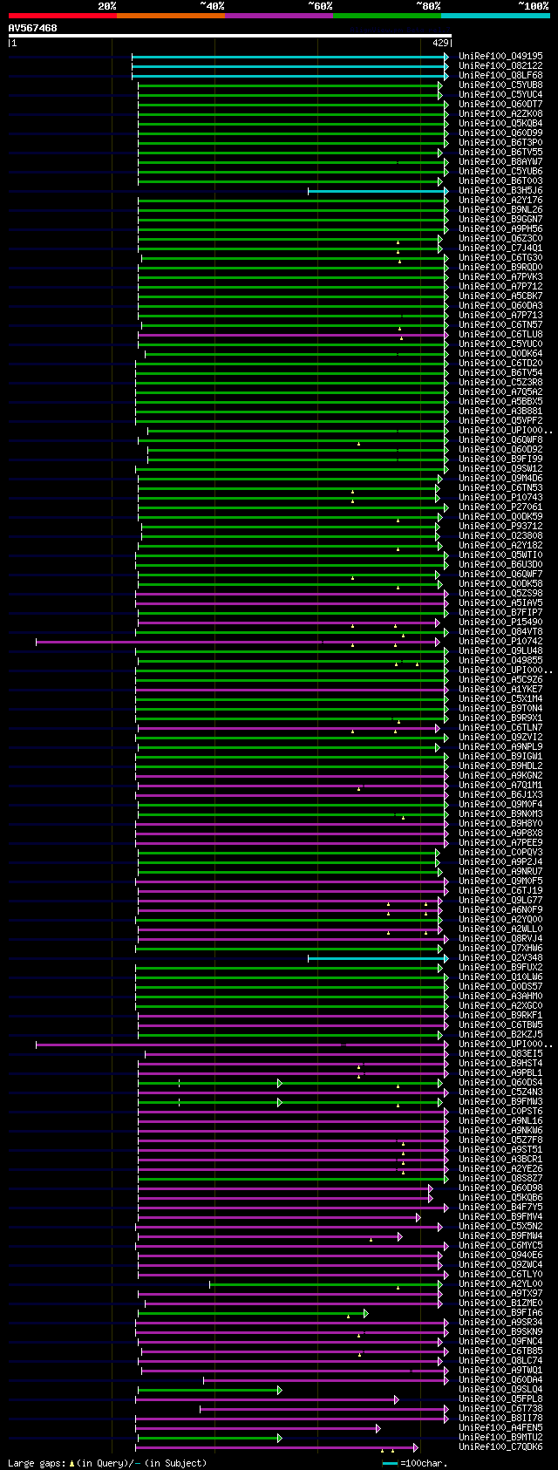Click label UniRef100_Q5VPF2
558x1470 pixels.
(x=500, y=420)
